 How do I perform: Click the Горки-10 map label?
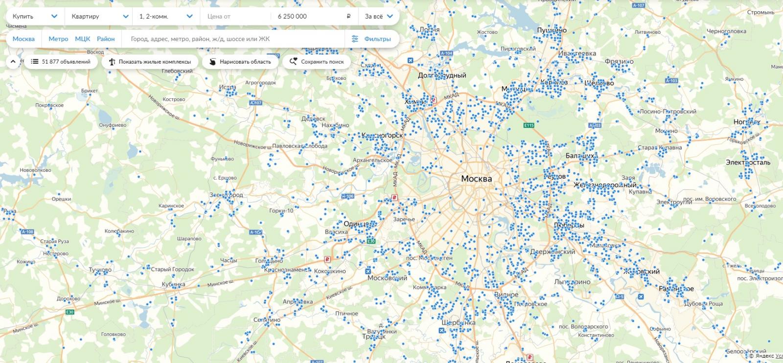pos(281,211)
